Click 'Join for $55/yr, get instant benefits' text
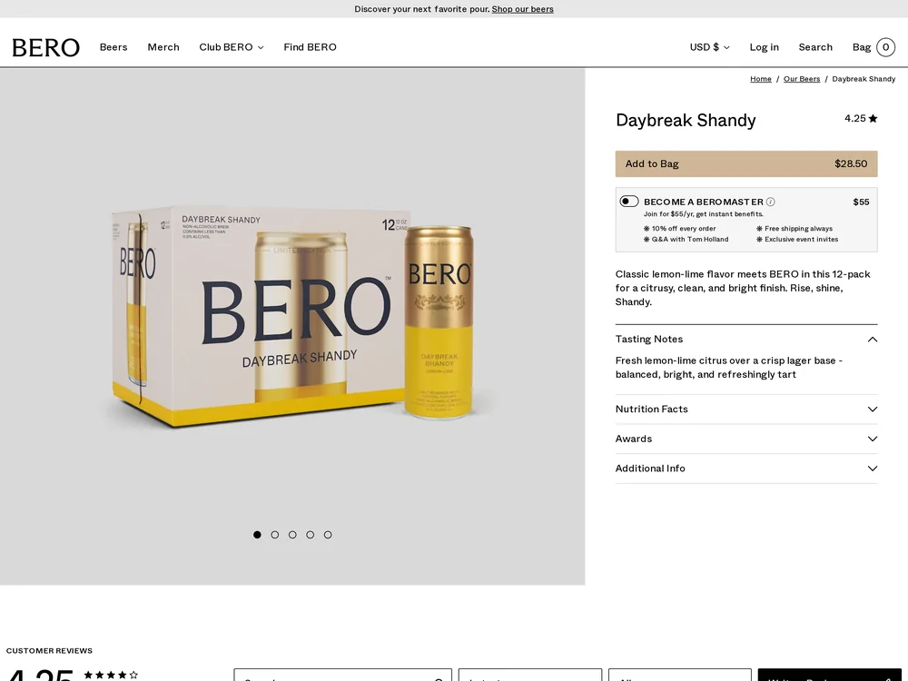908x681 pixels. pos(704,213)
